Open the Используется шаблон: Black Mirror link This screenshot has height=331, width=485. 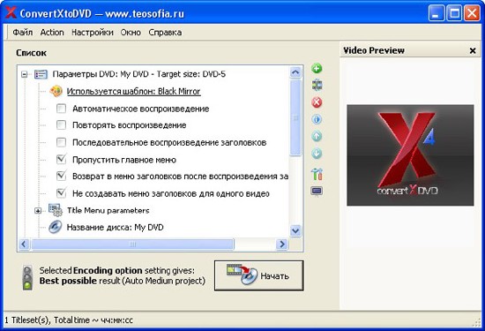click(x=134, y=91)
